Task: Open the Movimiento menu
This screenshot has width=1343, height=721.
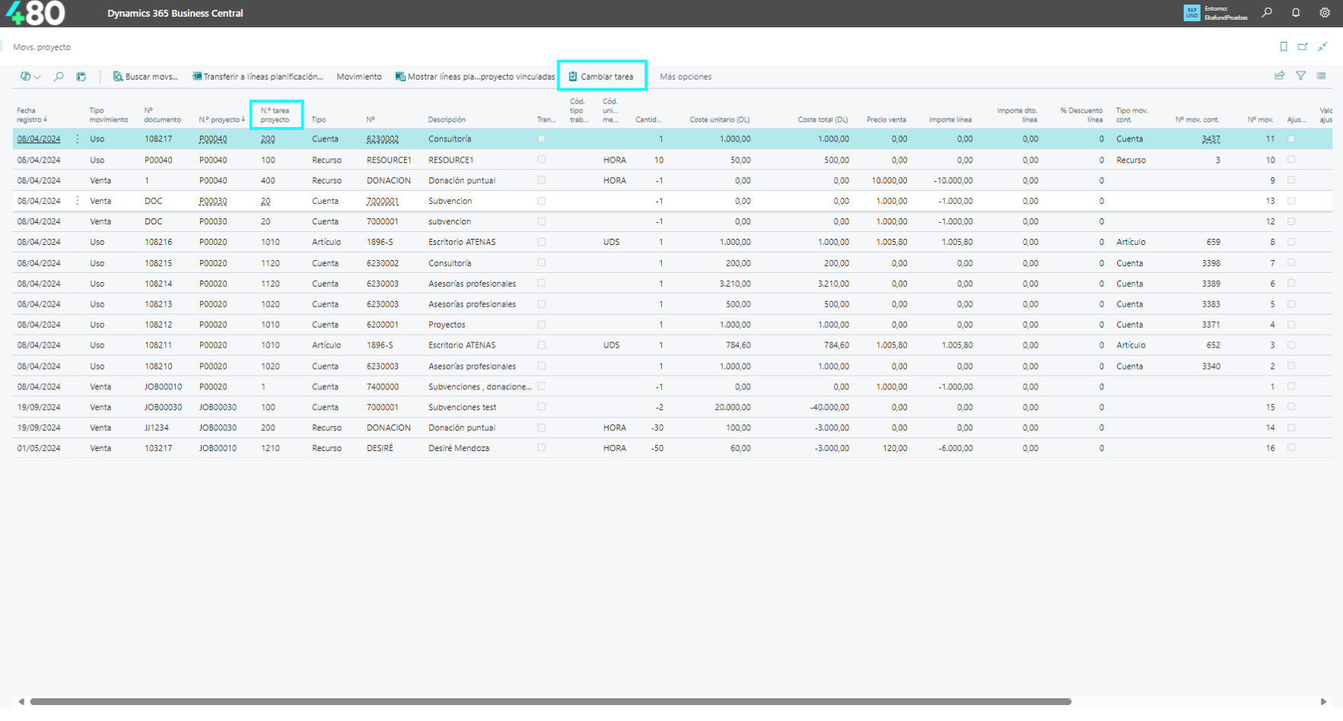Action: pyautogui.click(x=358, y=77)
